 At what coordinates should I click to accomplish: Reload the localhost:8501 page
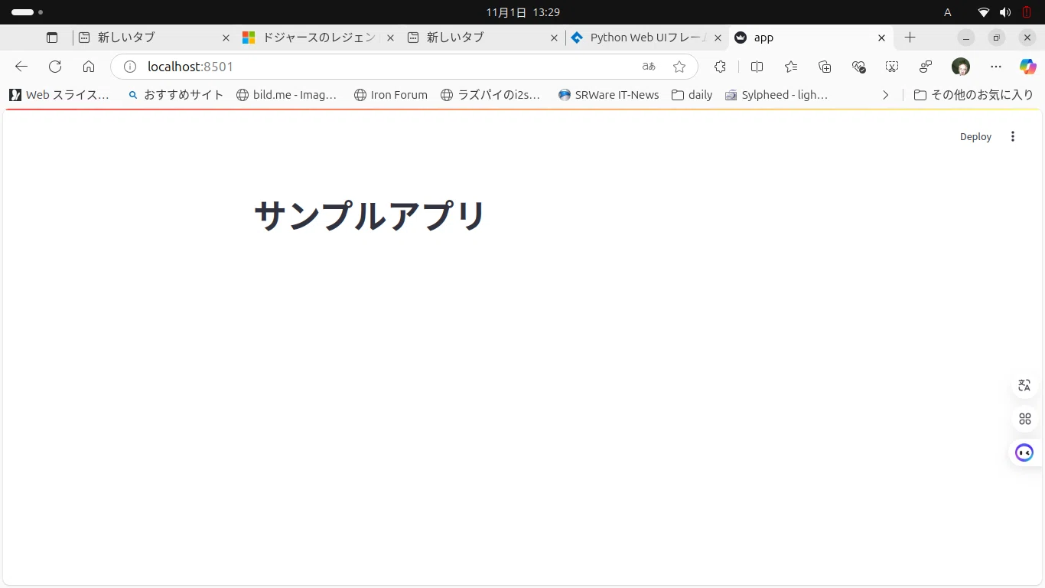[x=55, y=67]
